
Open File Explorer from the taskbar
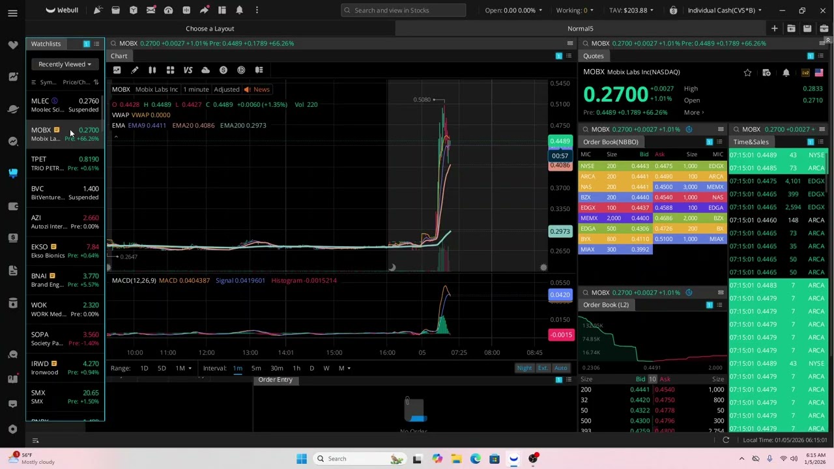456,459
